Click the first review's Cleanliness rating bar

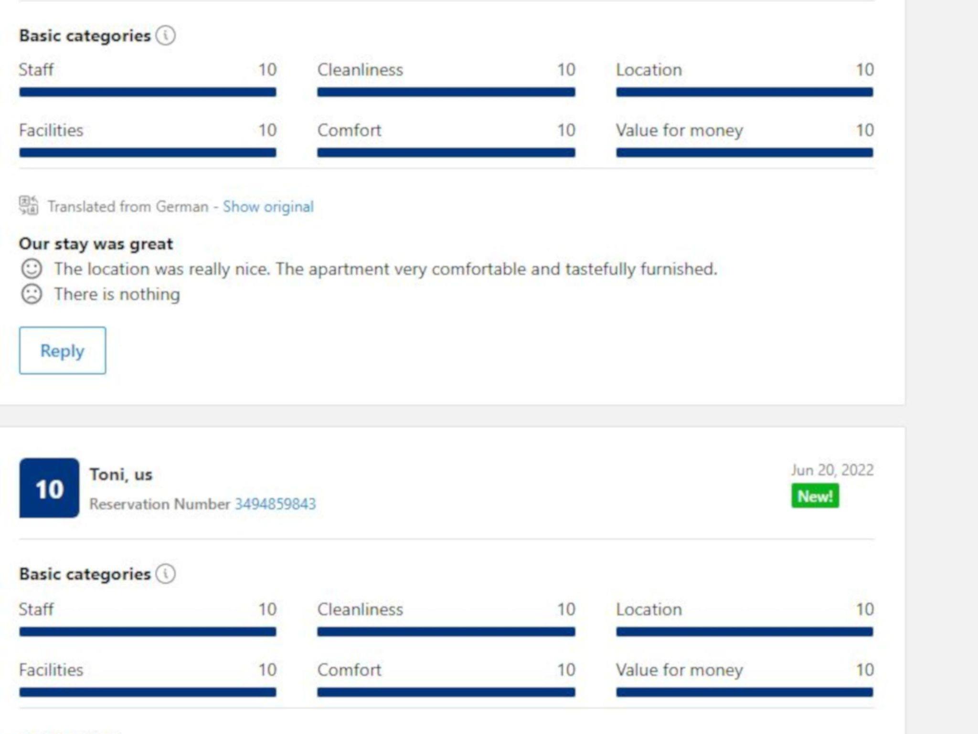coord(446,92)
